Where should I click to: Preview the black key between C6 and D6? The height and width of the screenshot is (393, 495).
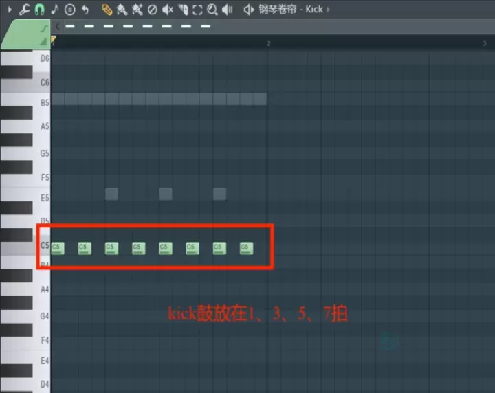(16, 72)
